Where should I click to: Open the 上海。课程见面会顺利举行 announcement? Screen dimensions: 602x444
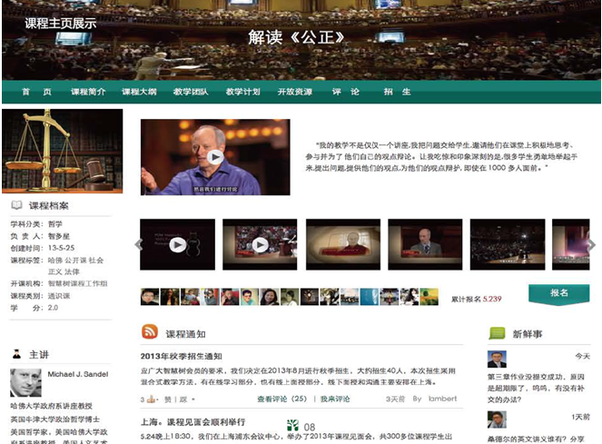coord(193,422)
